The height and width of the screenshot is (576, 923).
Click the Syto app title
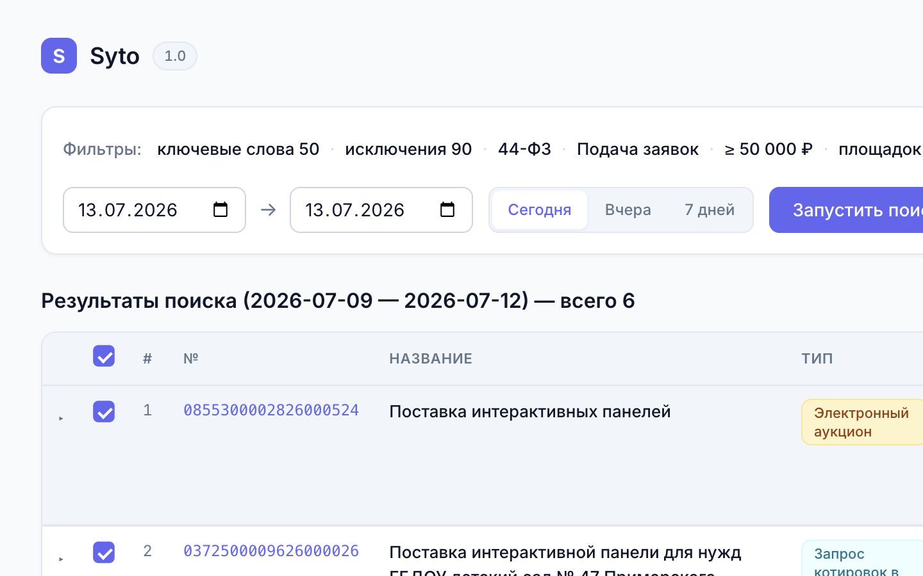click(115, 56)
